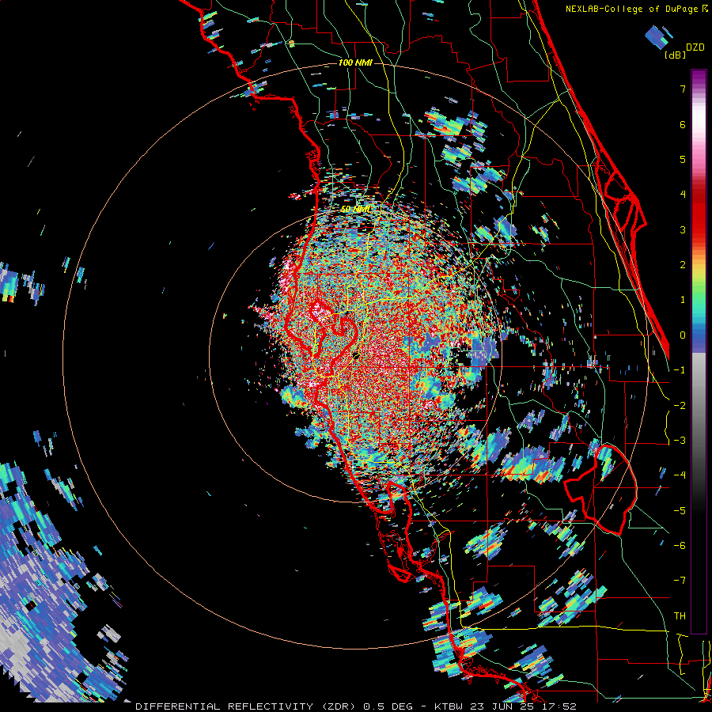
Task: Click the 0 dB value on the color scale
Action: coord(683,335)
